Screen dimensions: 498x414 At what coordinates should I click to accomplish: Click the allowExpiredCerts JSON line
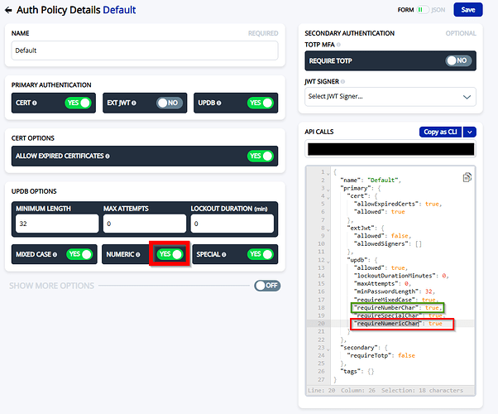click(x=398, y=204)
